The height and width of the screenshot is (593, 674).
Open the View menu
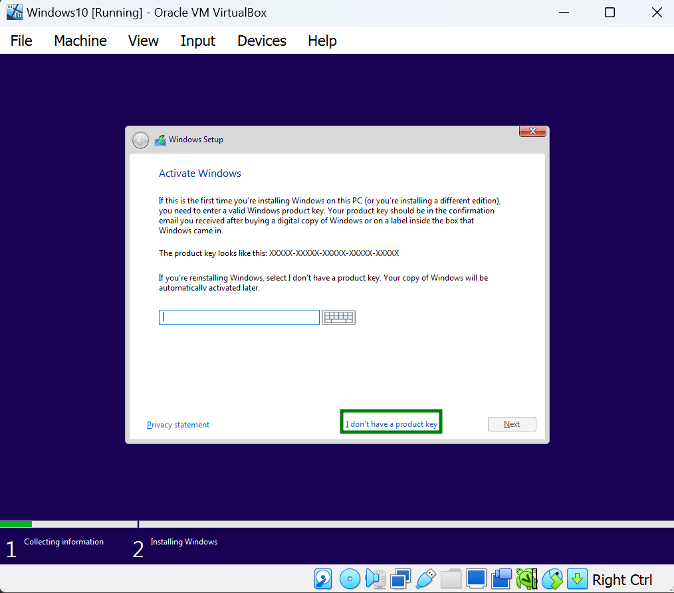coord(144,41)
